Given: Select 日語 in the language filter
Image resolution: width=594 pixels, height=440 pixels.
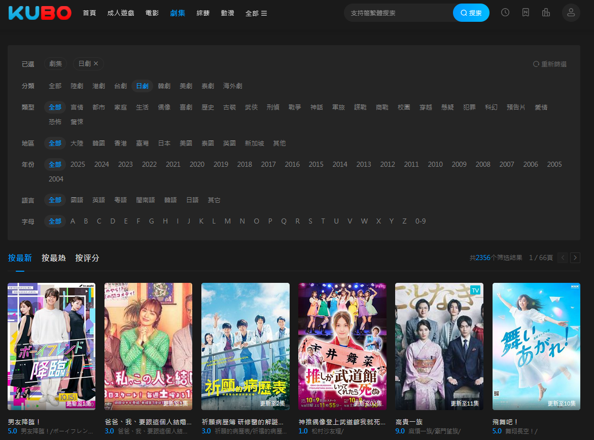Looking at the screenshot, I should pyautogui.click(x=192, y=200).
